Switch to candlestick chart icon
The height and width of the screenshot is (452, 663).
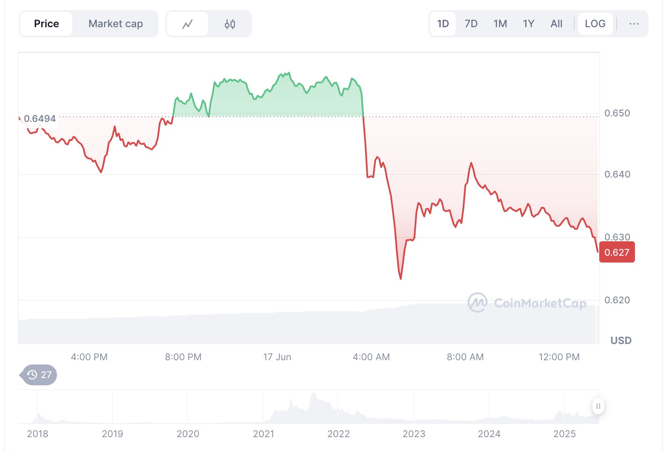(230, 24)
